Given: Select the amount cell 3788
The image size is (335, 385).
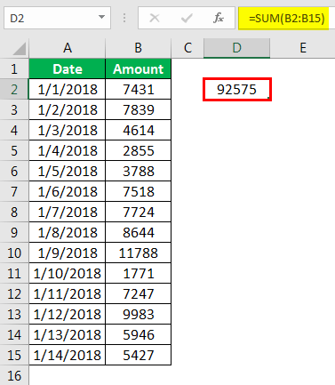Looking at the screenshot, I should 139,171.
